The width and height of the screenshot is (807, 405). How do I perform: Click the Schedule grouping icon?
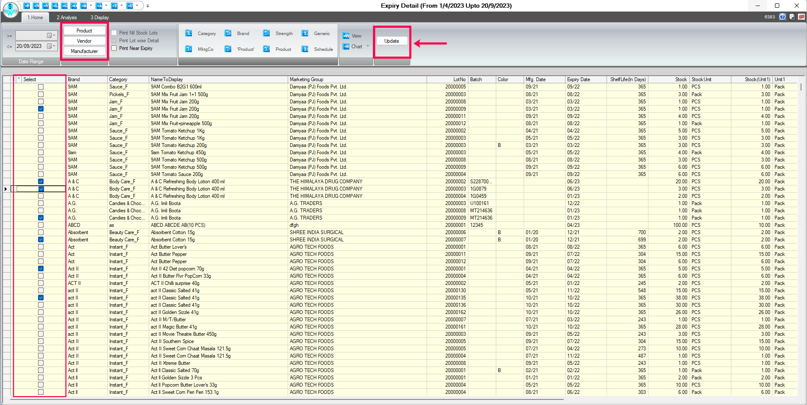tap(305, 49)
